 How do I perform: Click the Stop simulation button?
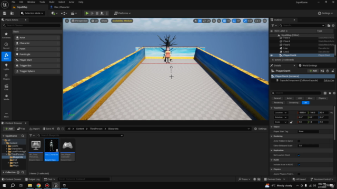tap(97, 13)
